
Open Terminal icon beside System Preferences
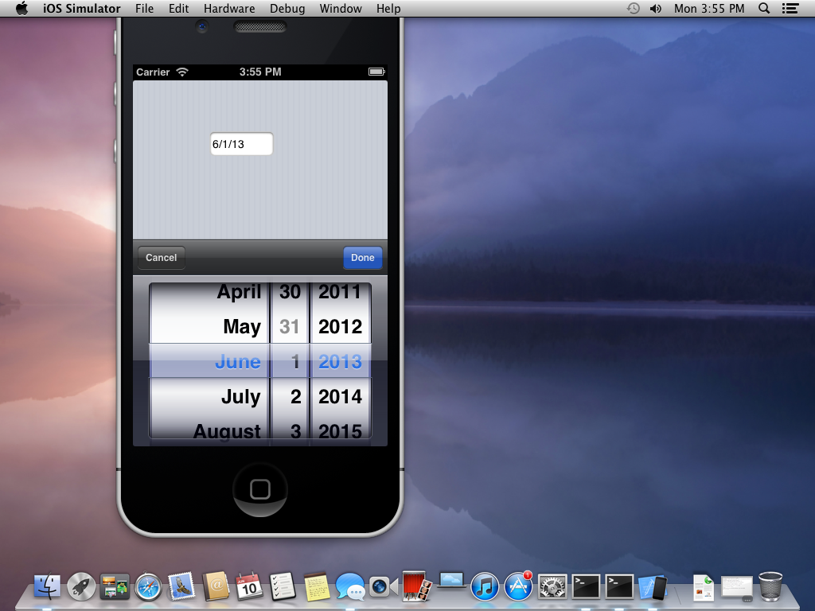click(x=586, y=587)
